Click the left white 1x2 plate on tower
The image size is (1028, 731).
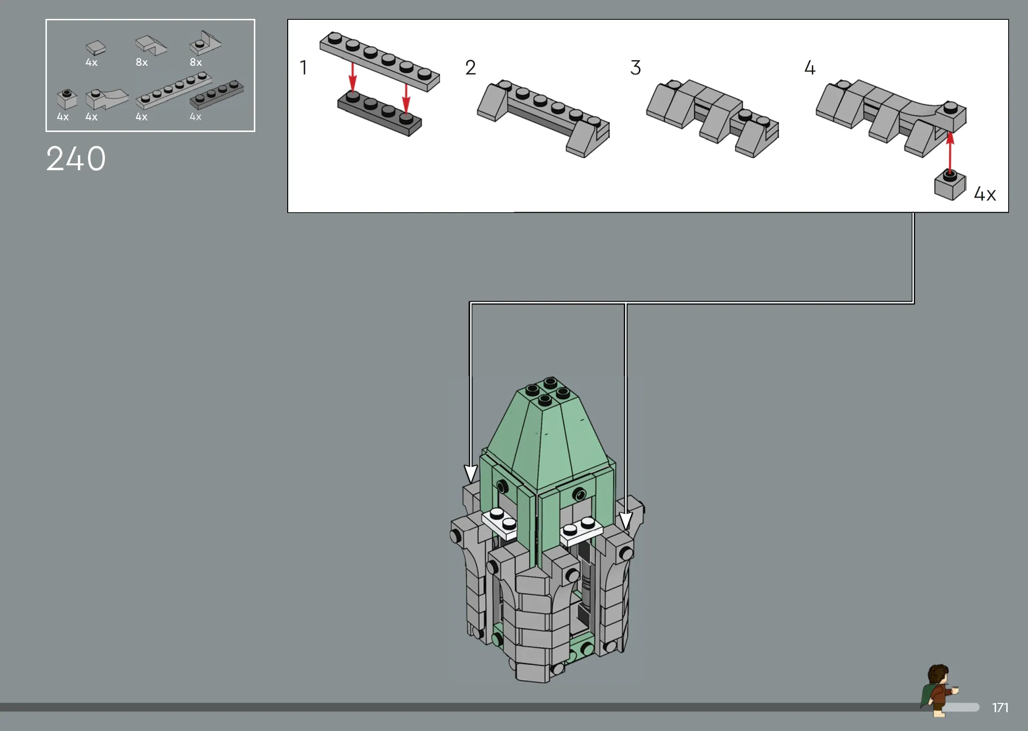pos(500,524)
